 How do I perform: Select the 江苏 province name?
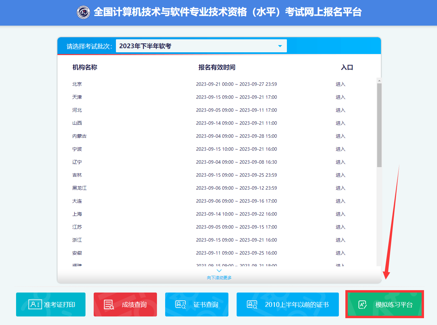point(77,227)
